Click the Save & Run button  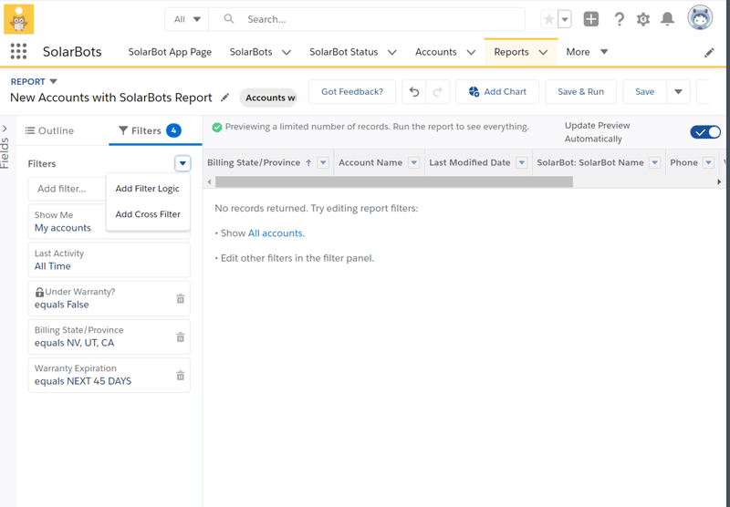[x=580, y=91]
